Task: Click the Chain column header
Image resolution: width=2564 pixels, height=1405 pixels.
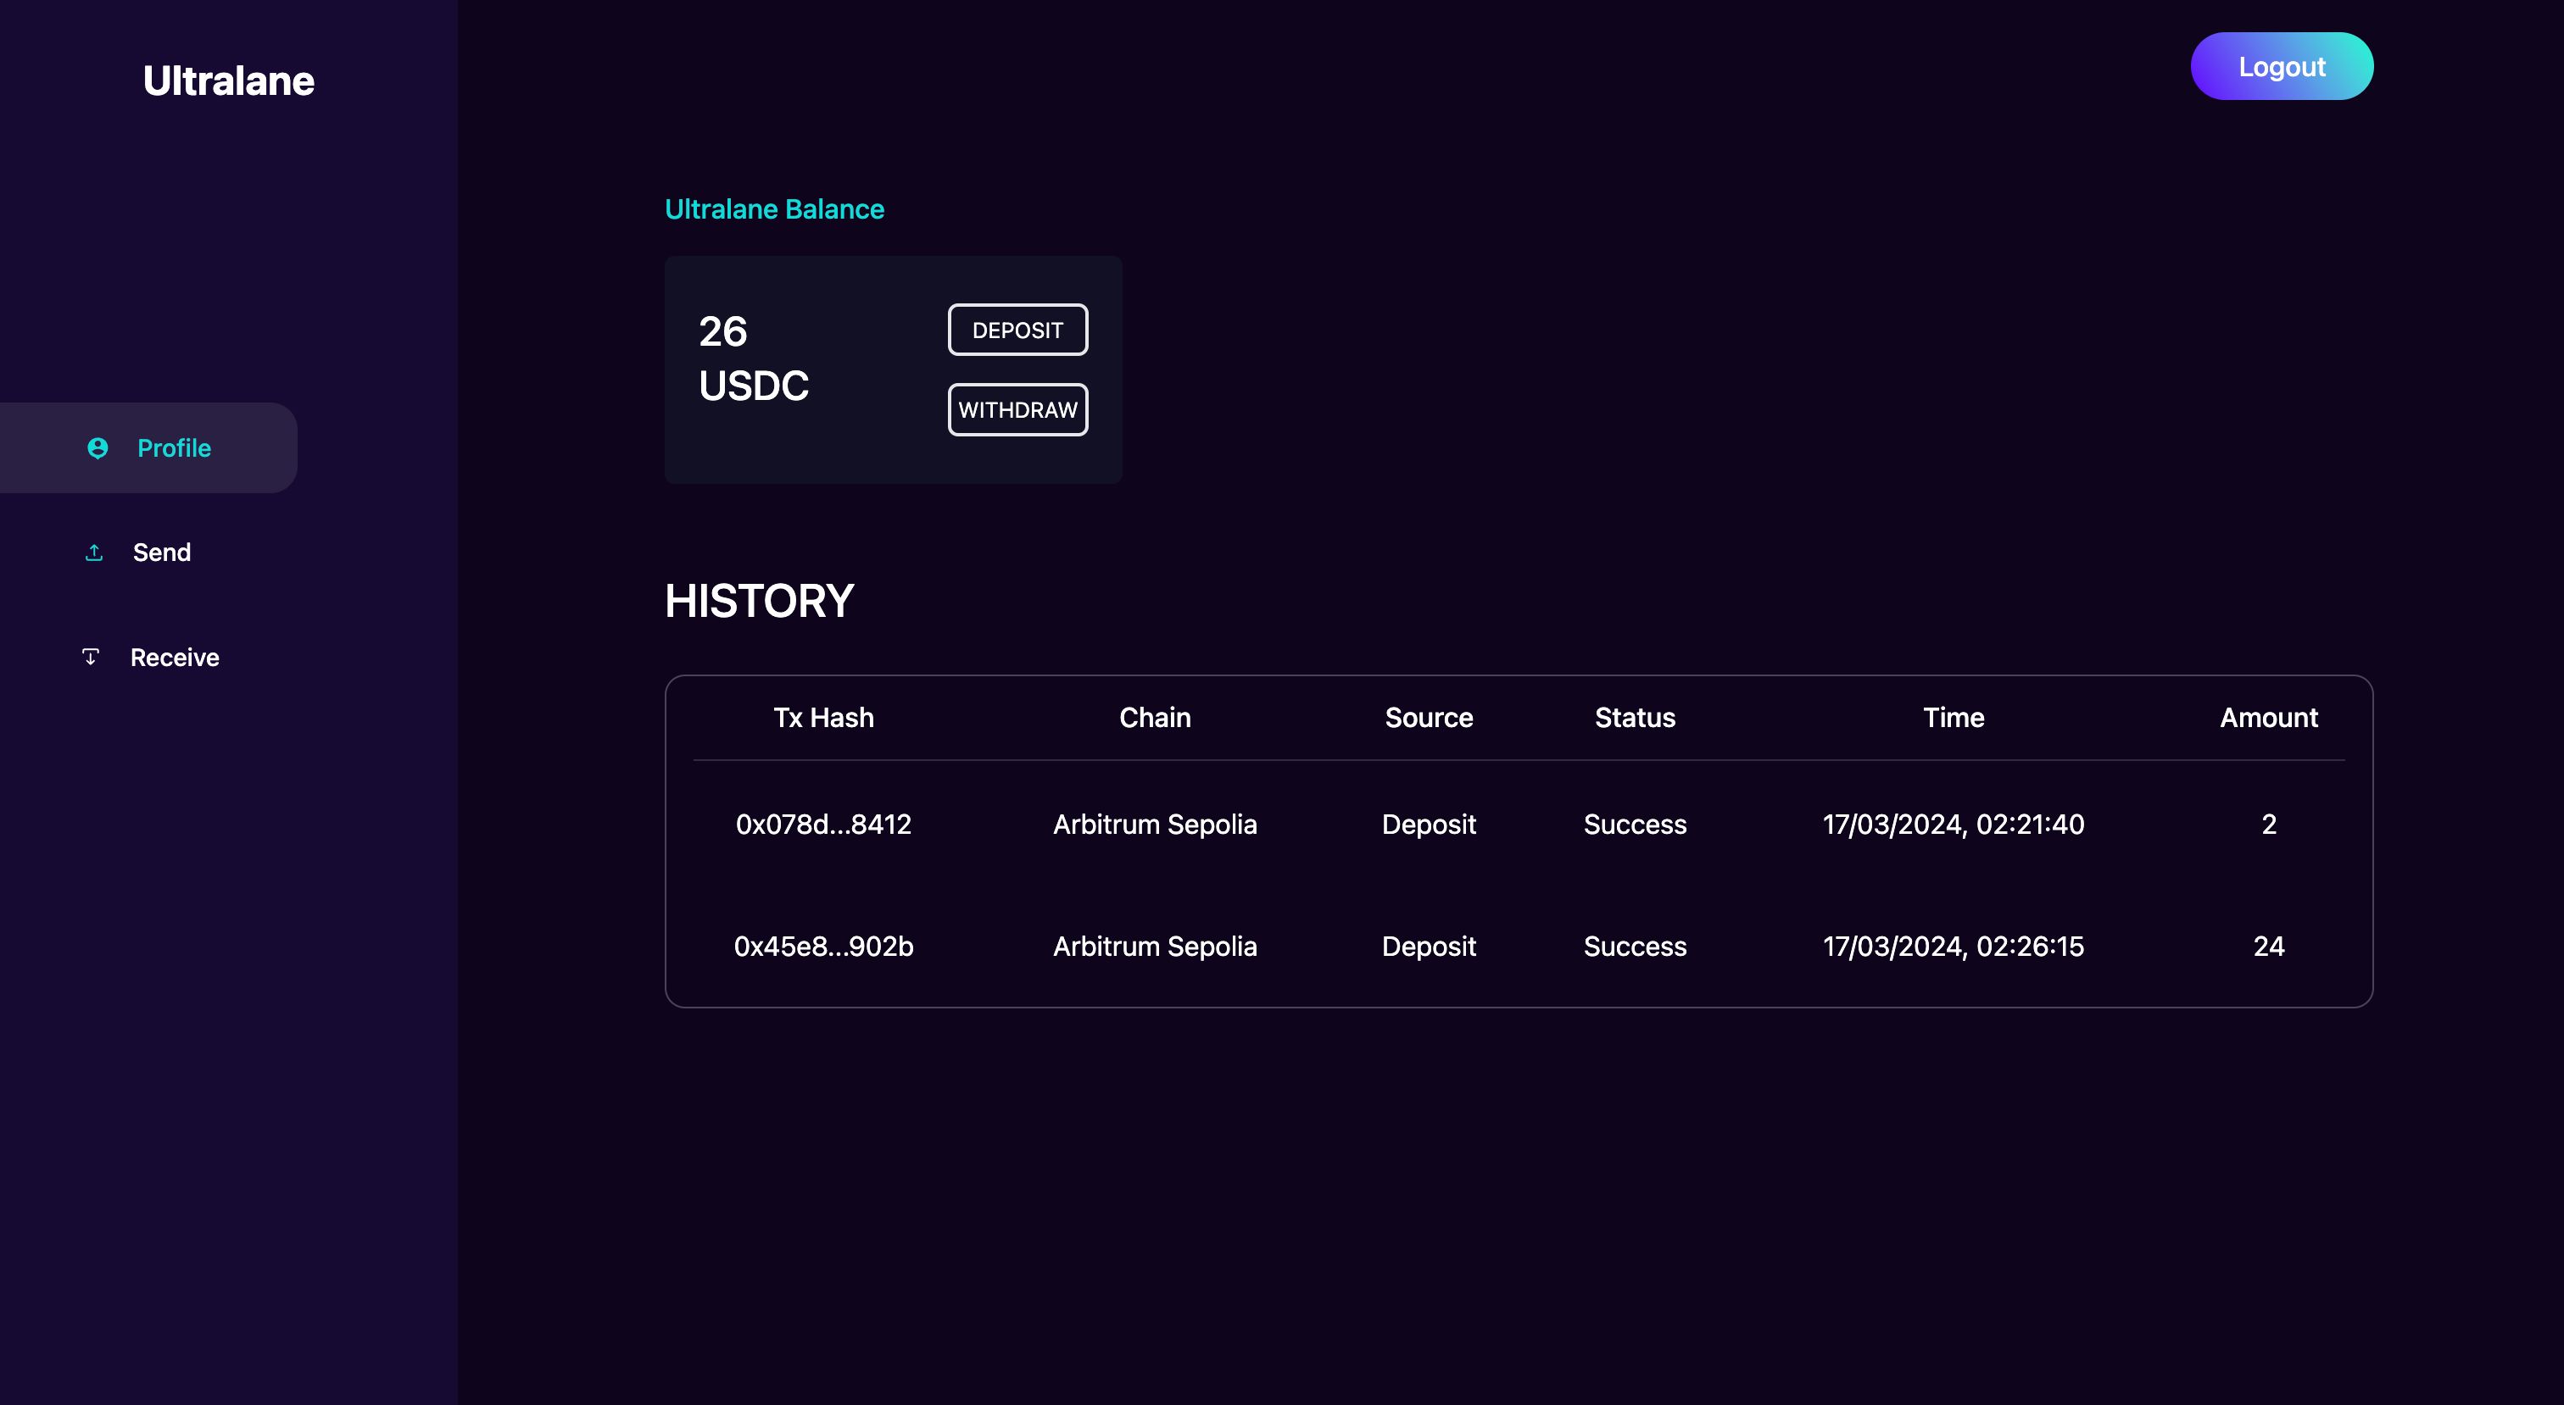Action: [1155, 718]
